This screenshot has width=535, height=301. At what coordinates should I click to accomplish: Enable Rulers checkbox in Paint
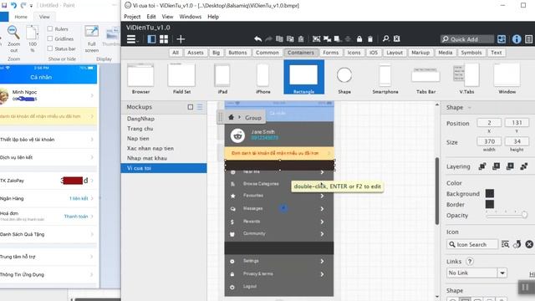(x=50, y=28)
